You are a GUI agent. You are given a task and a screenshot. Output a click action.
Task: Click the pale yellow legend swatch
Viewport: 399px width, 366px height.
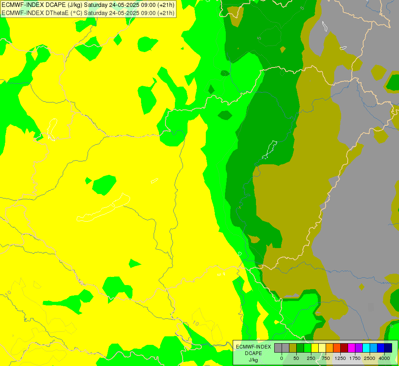pyautogui.click(x=322, y=348)
